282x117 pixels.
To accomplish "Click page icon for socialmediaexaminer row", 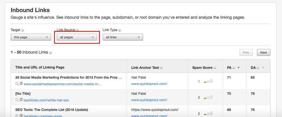I will click(x=21, y=84).
